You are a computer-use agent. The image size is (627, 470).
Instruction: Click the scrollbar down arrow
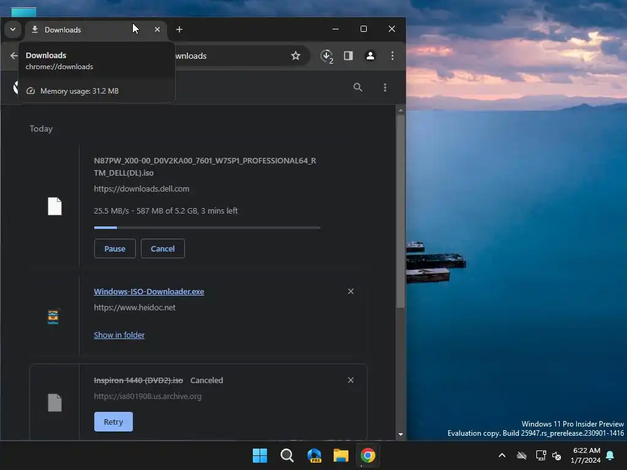coord(400,434)
